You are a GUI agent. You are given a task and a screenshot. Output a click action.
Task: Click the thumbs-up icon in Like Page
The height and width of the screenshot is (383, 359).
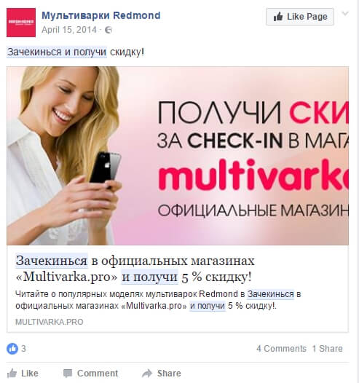coord(278,17)
